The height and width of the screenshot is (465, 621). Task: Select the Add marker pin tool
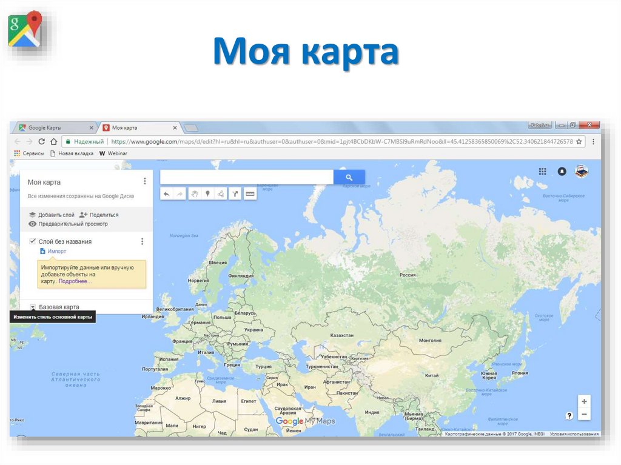point(207,193)
